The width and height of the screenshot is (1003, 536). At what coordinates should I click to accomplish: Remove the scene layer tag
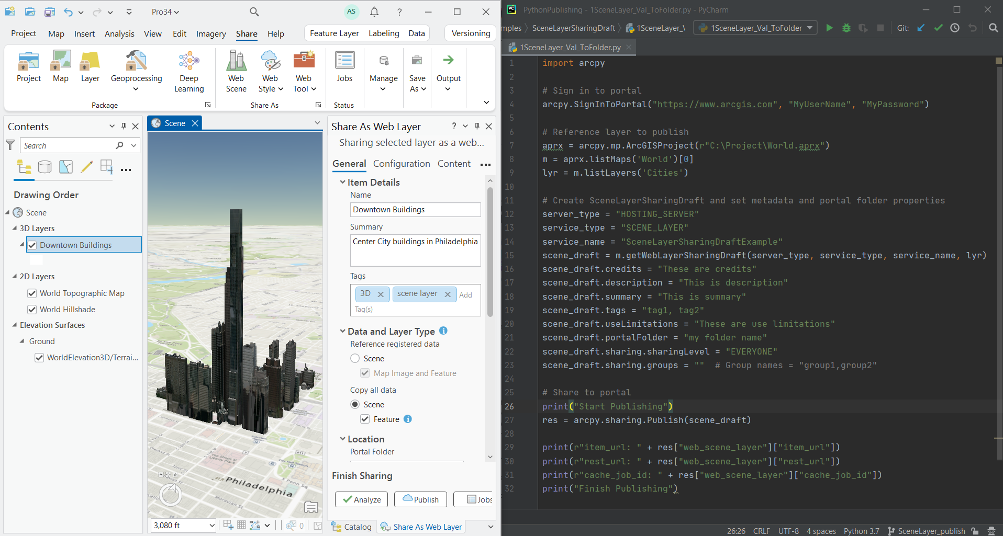pyautogui.click(x=448, y=294)
